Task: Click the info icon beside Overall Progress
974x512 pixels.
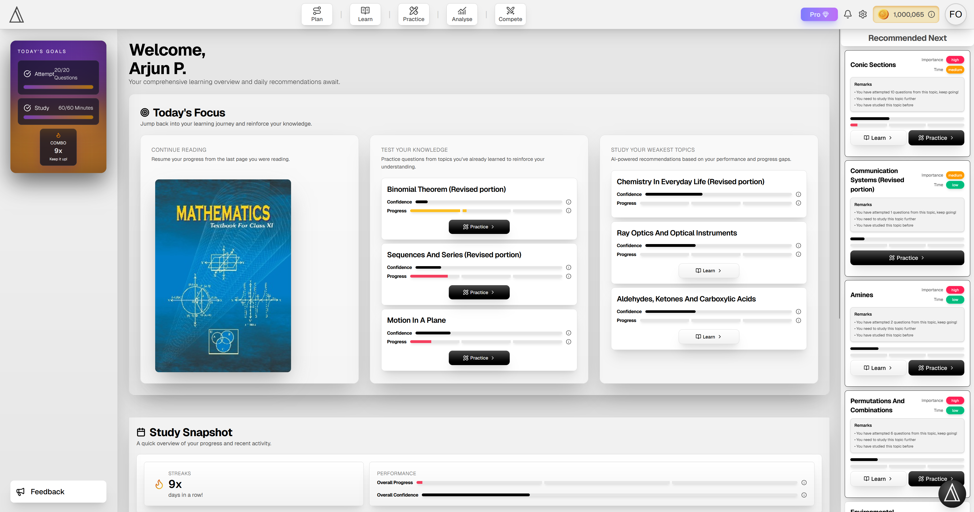Action: click(804, 483)
